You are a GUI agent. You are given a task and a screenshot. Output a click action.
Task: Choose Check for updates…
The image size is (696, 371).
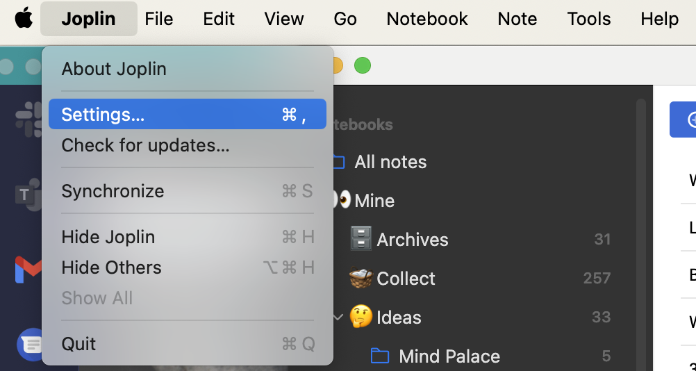pos(145,145)
